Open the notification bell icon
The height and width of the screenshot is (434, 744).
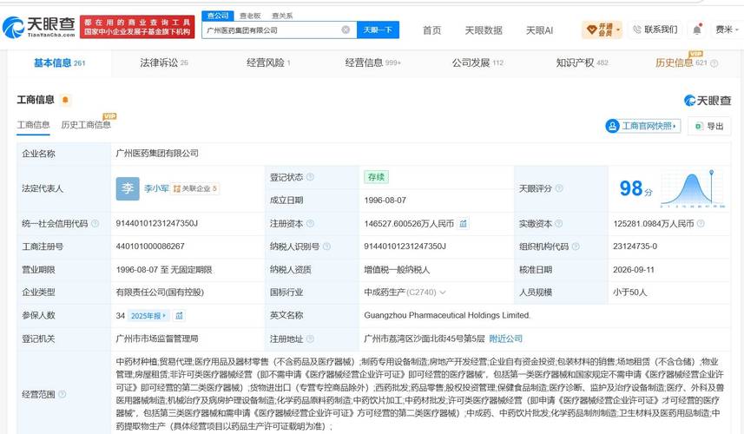click(x=697, y=30)
